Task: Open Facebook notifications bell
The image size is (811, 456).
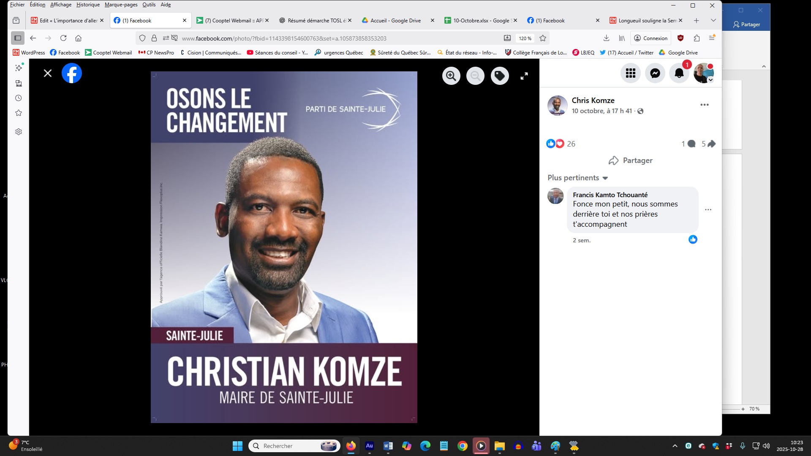Action: point(679,73)
